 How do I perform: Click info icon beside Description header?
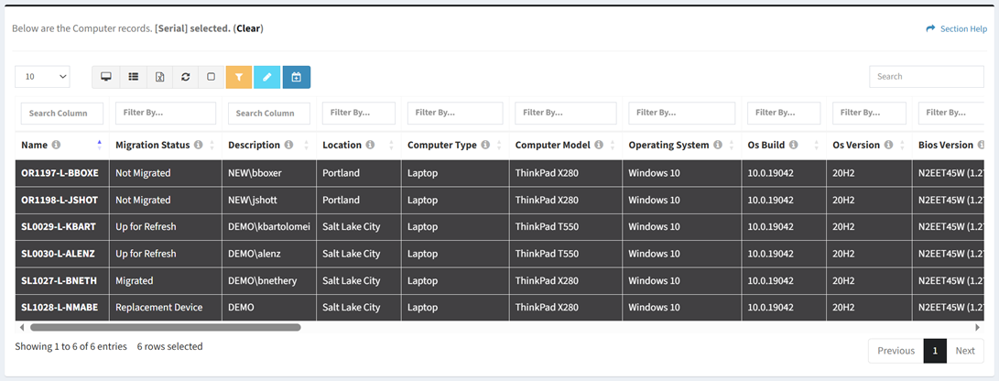coord(288,146)
